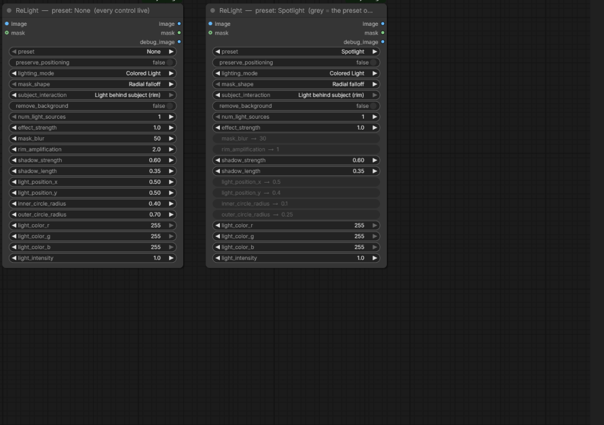Click mask input socket on preset None node
This screenshot has width=604, height=425.
click(7, 33)
